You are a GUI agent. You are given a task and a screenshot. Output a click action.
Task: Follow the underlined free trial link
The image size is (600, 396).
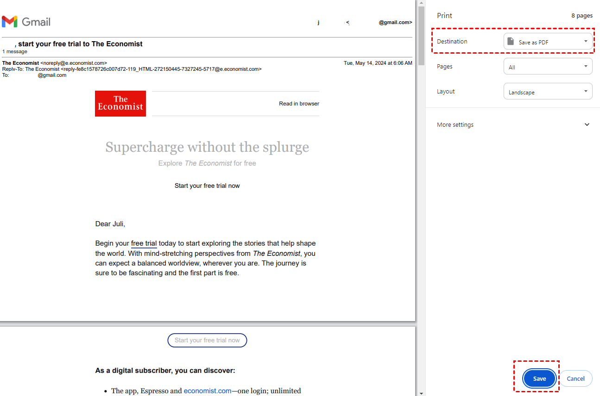click(144, 244)
